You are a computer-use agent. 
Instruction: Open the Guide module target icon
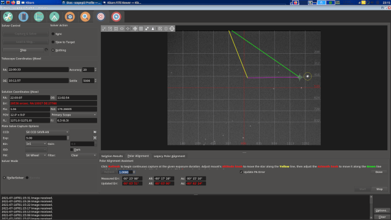coord(116,16)
